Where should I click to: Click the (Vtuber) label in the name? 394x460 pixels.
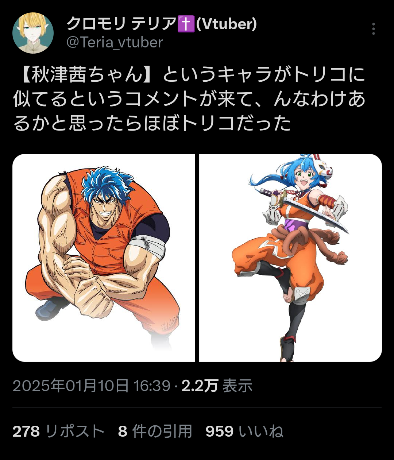227,24
